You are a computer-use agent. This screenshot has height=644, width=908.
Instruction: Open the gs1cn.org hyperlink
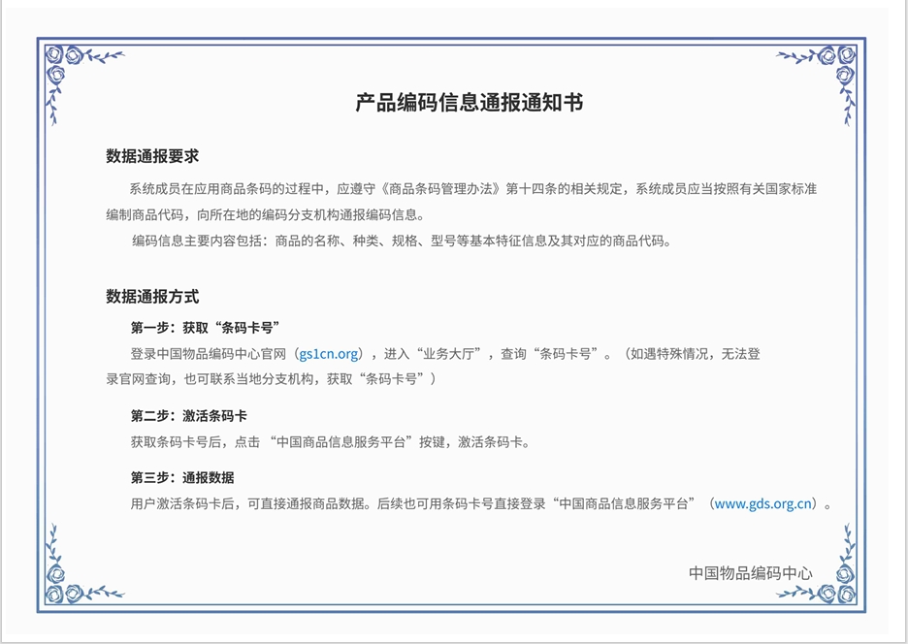pyautogui.click(x=329, y=354)
